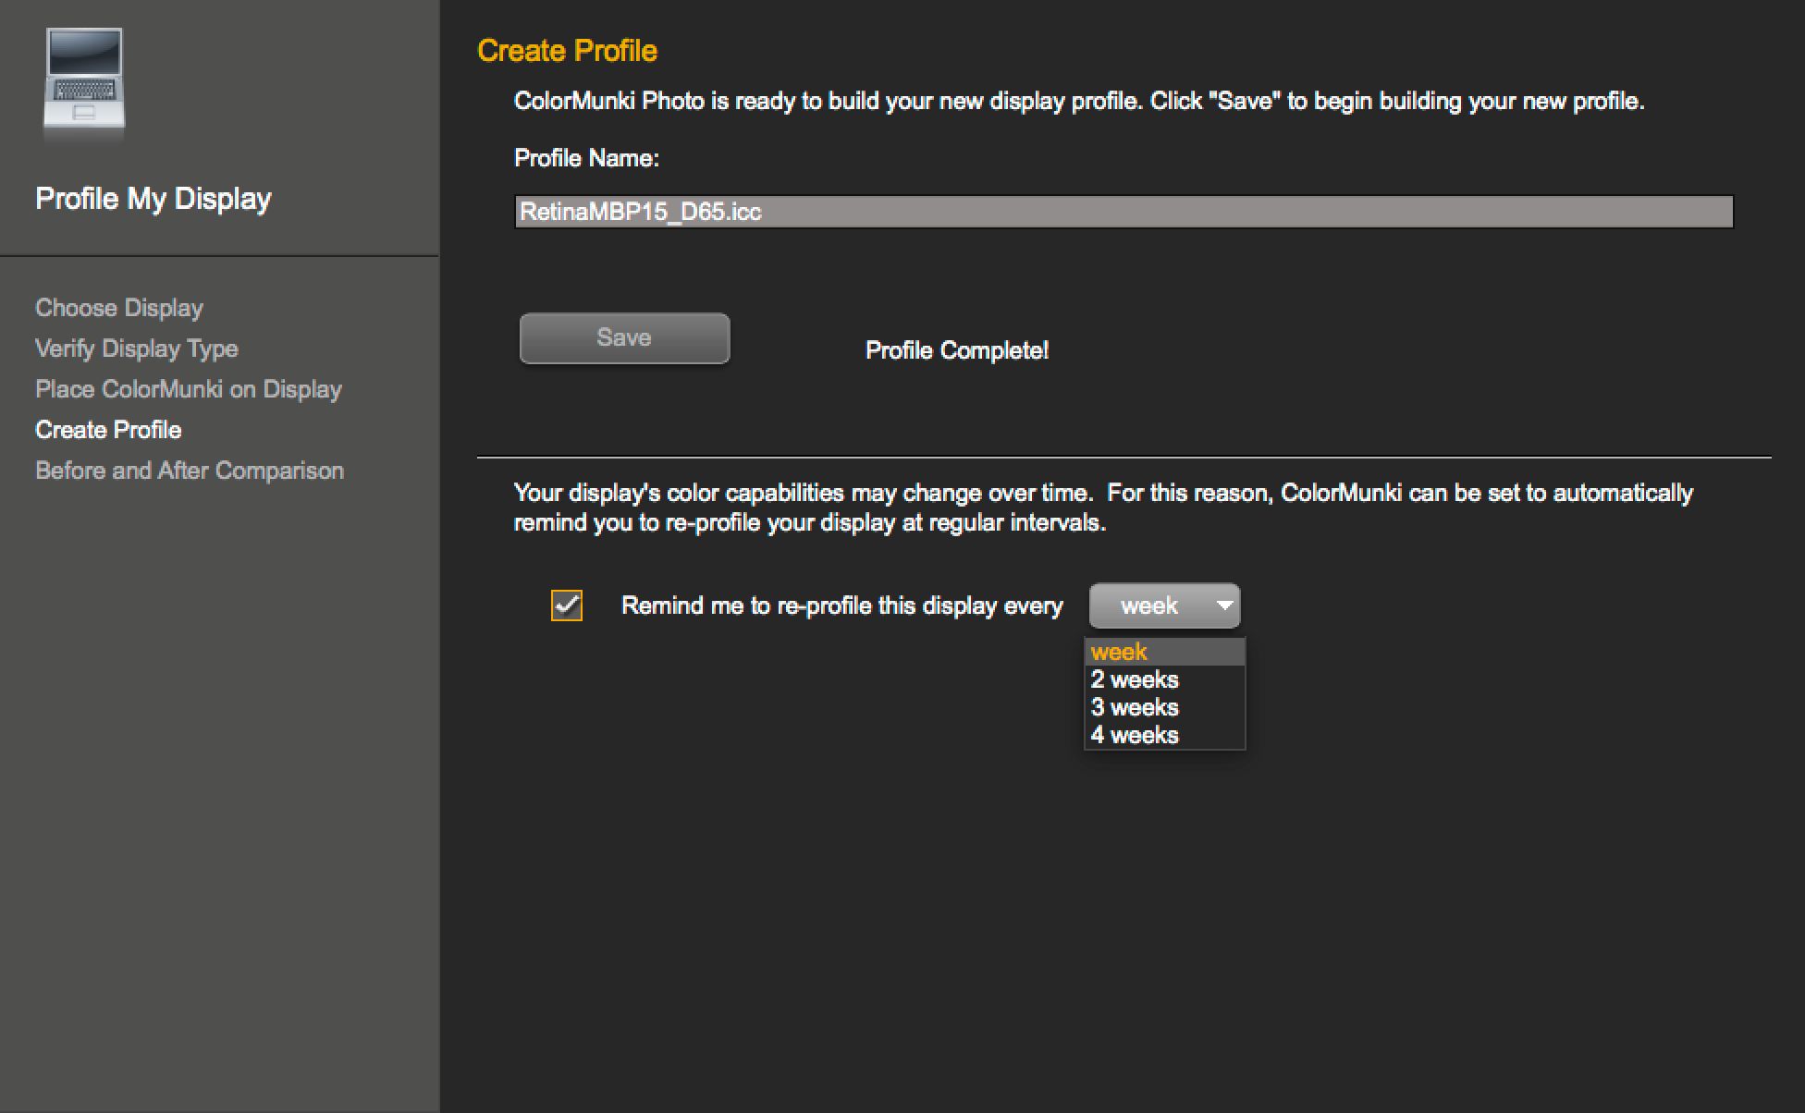
Task: Click the Profile My Display heading
Action: (153, 199)
